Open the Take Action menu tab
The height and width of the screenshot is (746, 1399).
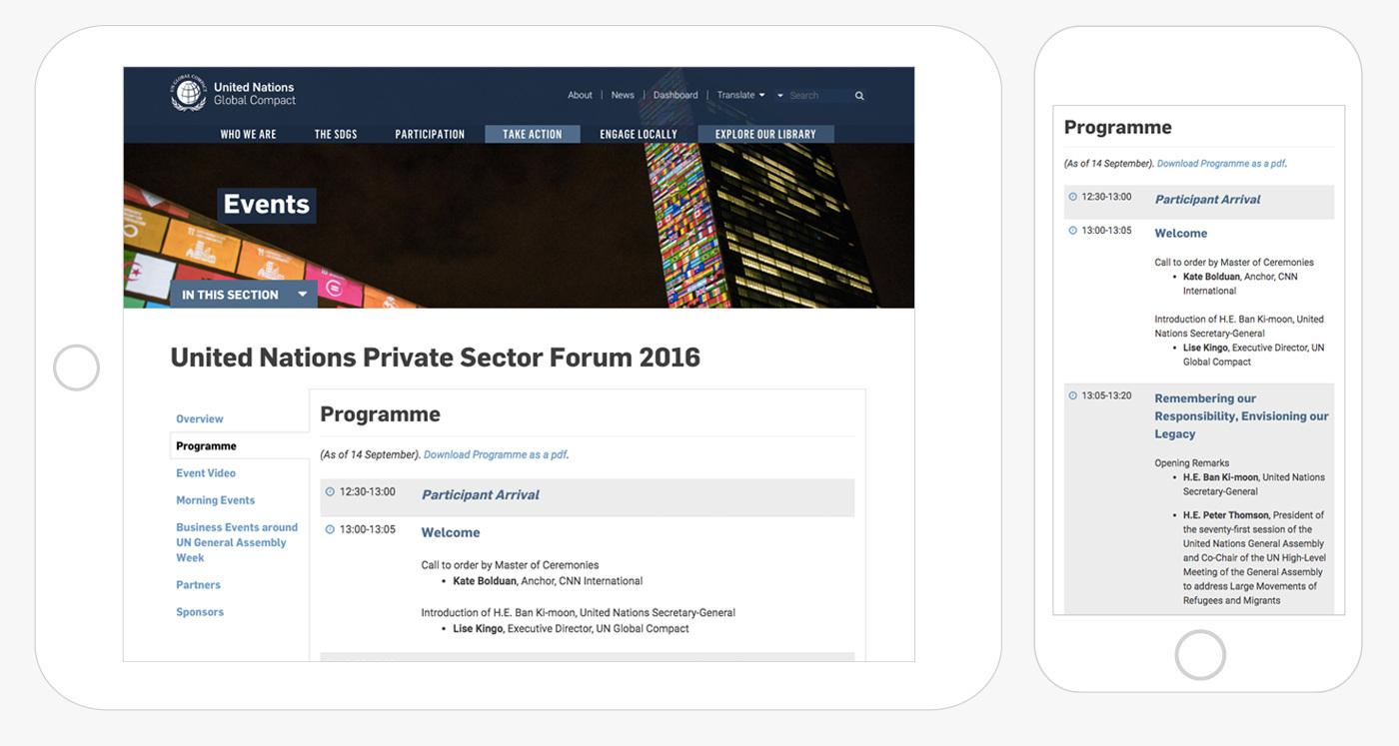click(x=532, y=134)
